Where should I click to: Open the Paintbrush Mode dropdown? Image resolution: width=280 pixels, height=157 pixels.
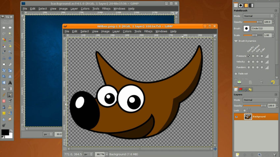[258, 16]
